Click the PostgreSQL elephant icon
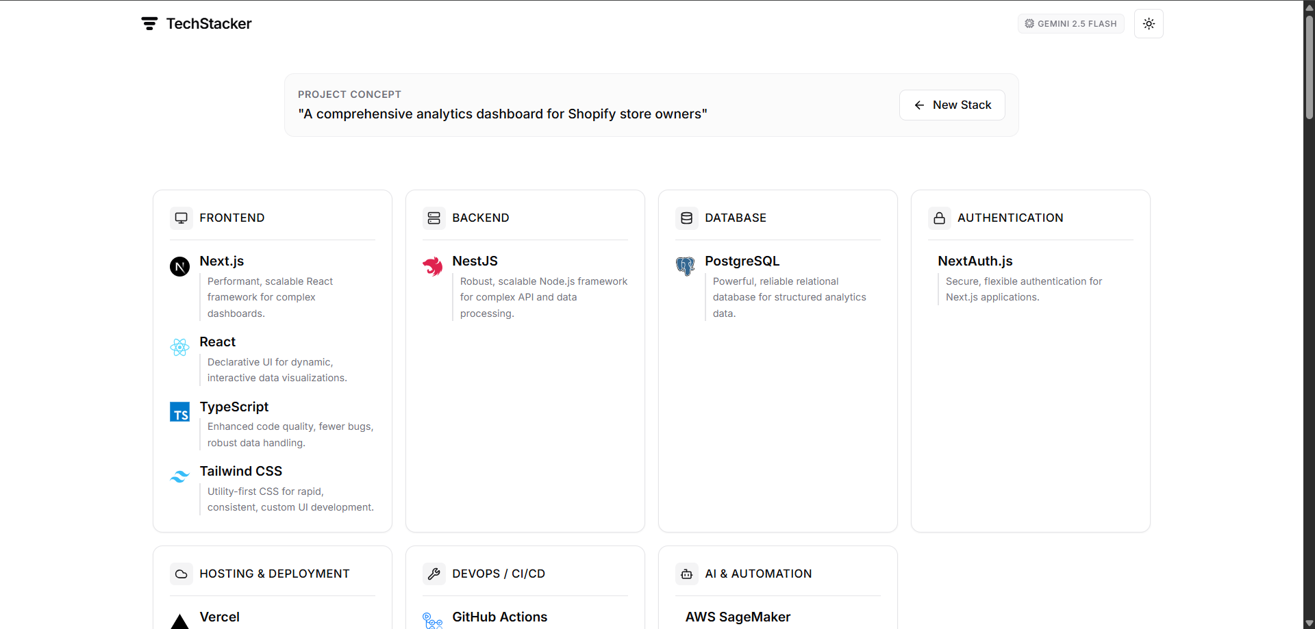 click(685, 266)
